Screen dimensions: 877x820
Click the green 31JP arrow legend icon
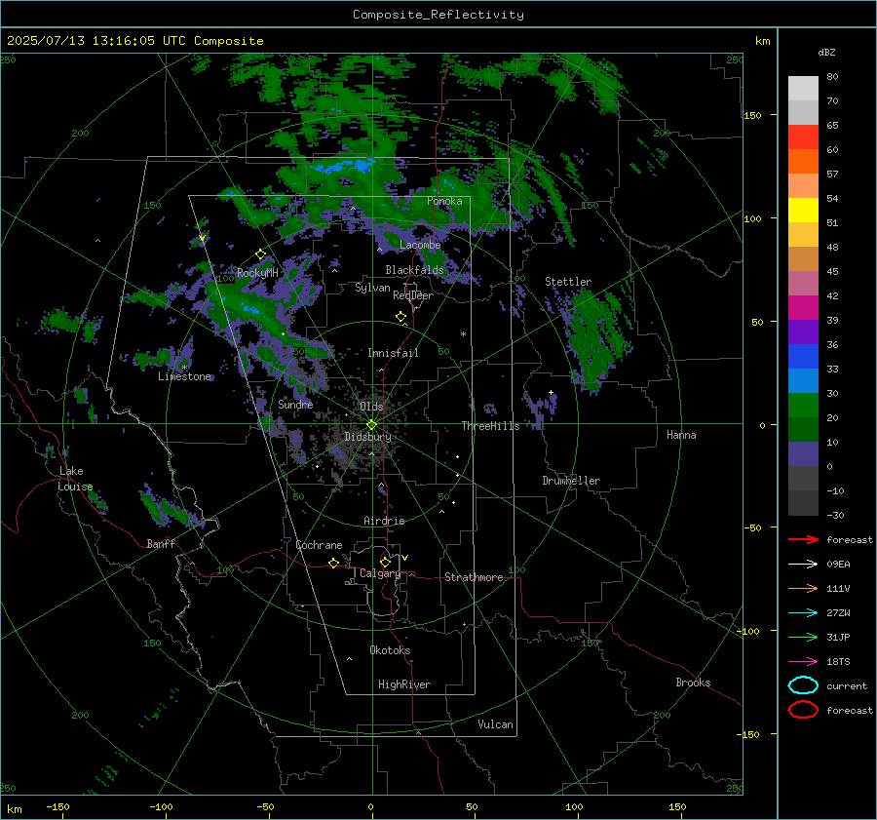(803, 637)
